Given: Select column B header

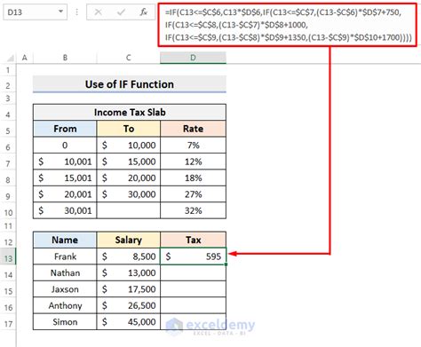Looking at the screenshot, I should [65, 58].
